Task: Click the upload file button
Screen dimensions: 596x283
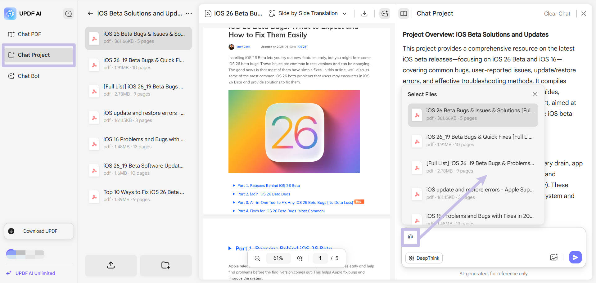Action: tap(111, 265)
